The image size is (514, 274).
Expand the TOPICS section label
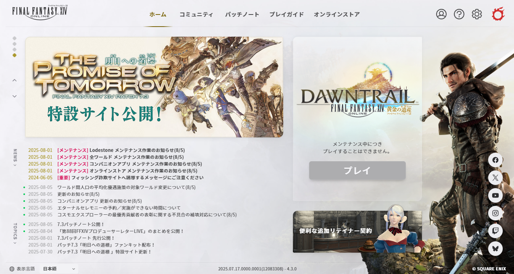coord(15,234)
